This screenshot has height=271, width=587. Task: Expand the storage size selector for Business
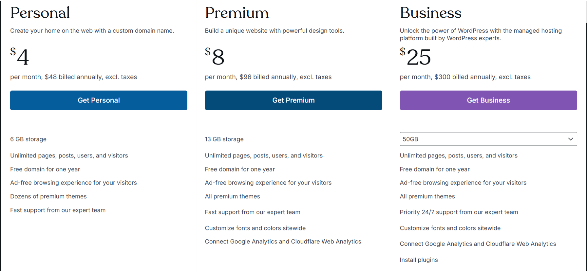pos(488,139)
